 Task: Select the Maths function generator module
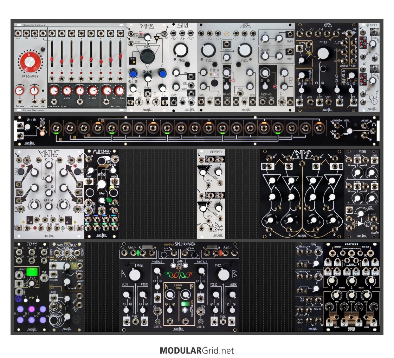pyautogui.click(x=49, y=194)
